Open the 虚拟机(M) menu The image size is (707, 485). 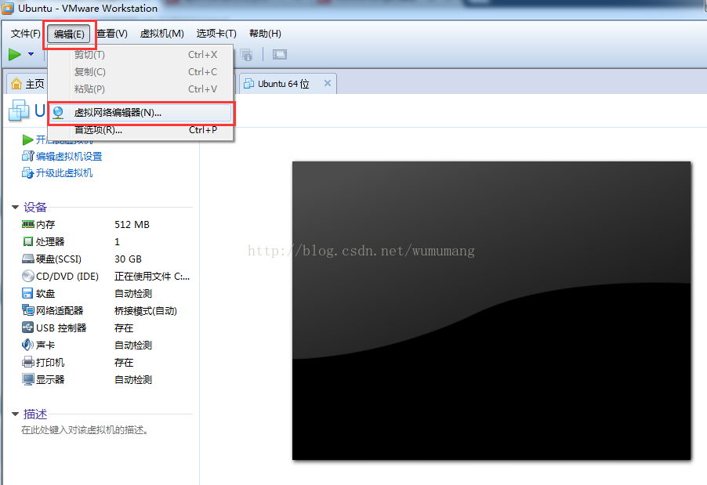pyautogui.click(x=162, y=34)
